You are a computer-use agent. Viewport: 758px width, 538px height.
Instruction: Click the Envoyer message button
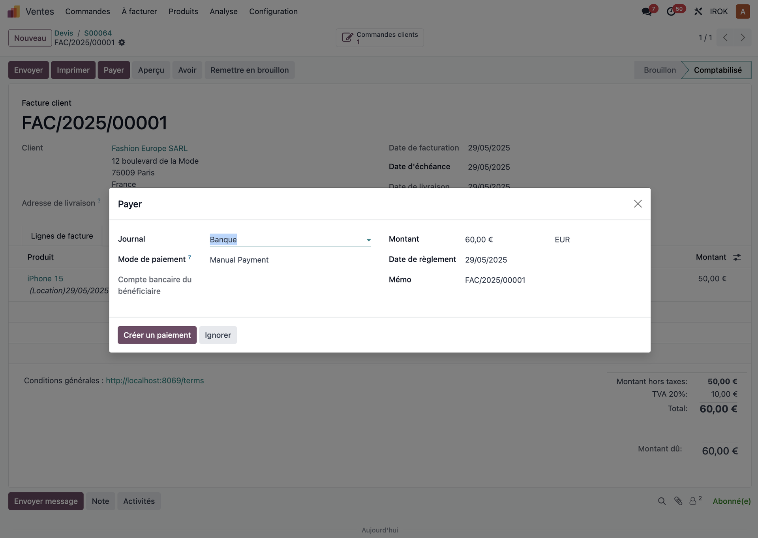click(46, 501)
